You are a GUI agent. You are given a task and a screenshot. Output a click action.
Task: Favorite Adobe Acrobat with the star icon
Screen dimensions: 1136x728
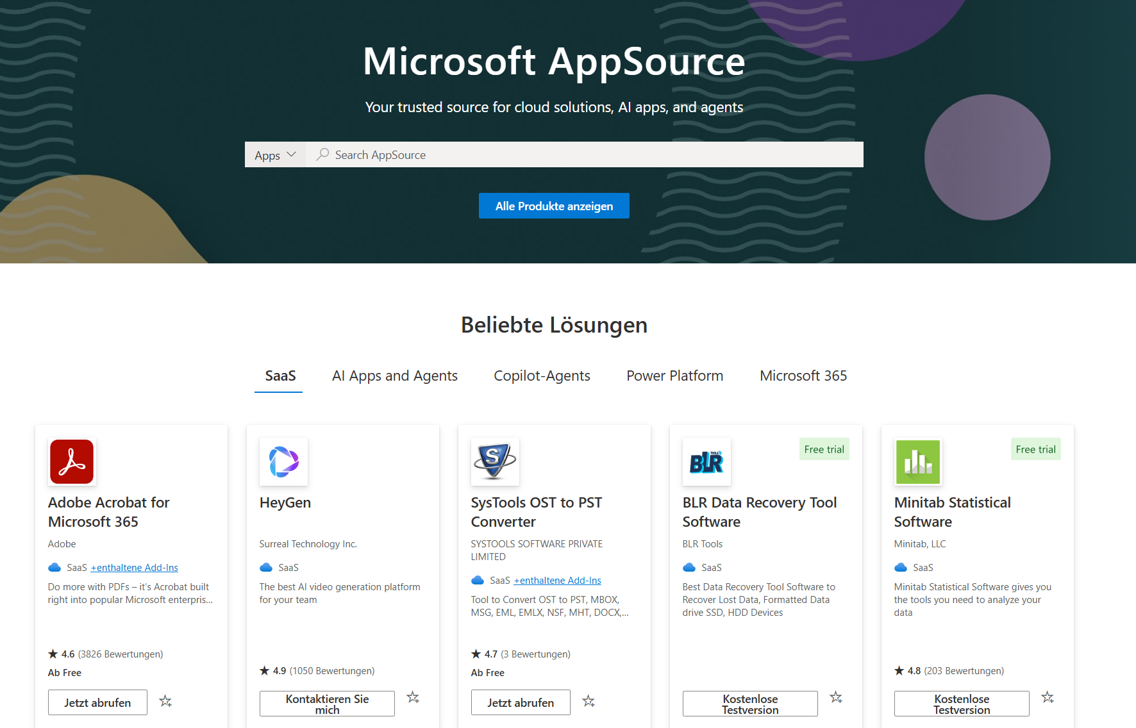tap(165, 702)
